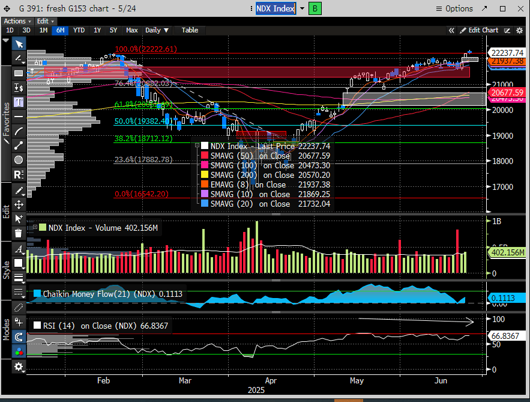Open the dashed line pattern dropdown
This screenshot has width=530, height=402.
click(x=19, y=292)
